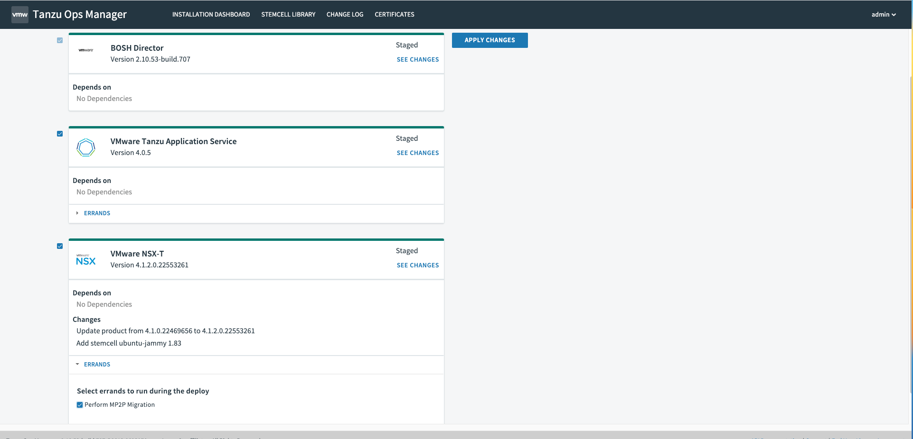This screenshot has height=439, width=913.
Task: Click Version 4.1.2.0.22553261 text
Action: coord(150,265)
